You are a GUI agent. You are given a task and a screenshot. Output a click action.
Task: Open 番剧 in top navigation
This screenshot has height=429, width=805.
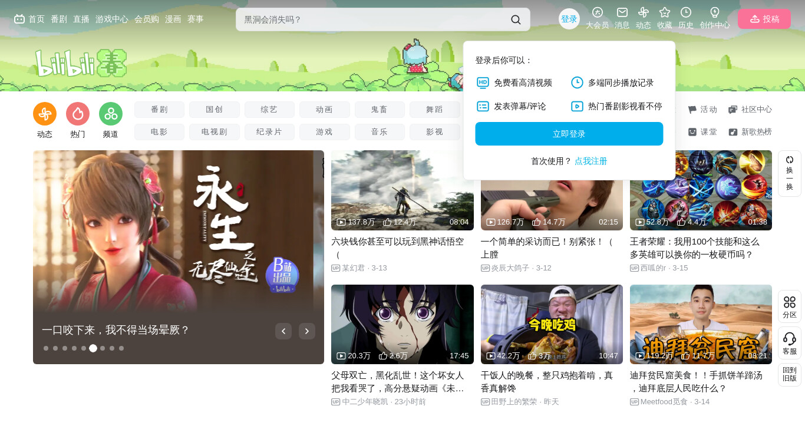(59, 19)
